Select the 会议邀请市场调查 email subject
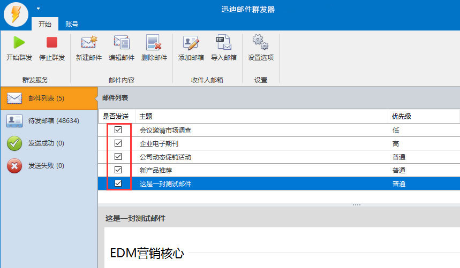 pyautogui.click(x=165, y=131)
